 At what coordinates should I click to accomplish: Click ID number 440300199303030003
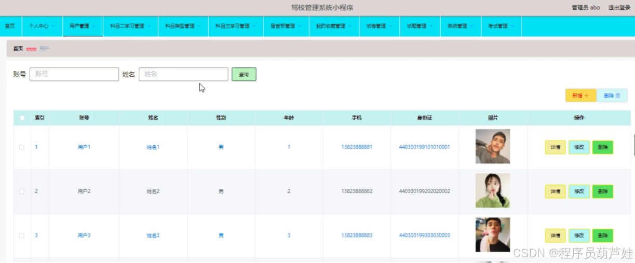click(424, 236)
